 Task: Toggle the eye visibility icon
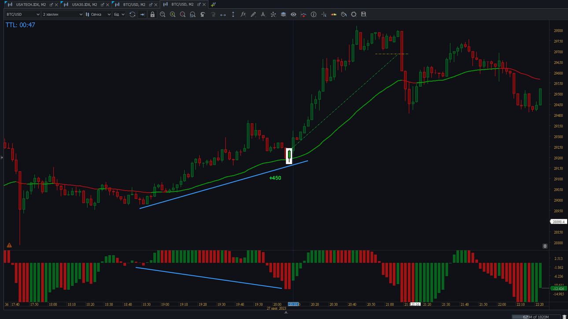[293, 15]
